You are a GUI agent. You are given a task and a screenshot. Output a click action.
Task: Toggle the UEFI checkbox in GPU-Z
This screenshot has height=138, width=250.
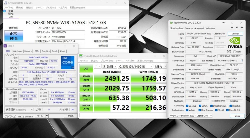(235, 52)
